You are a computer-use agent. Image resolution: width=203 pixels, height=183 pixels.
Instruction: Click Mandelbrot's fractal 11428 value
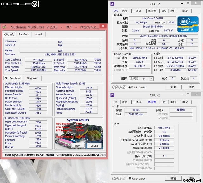tap(38, 133)
